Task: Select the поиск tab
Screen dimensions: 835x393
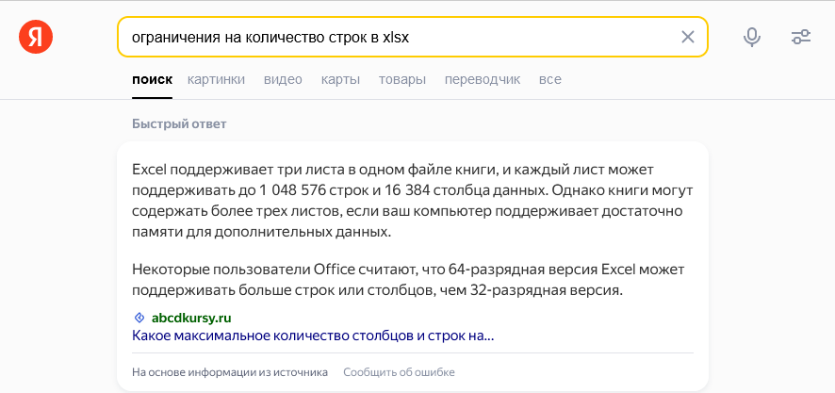Action: tap(152, 79)
